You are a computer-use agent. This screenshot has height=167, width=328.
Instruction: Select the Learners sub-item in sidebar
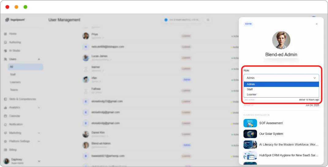coord(15,82)
